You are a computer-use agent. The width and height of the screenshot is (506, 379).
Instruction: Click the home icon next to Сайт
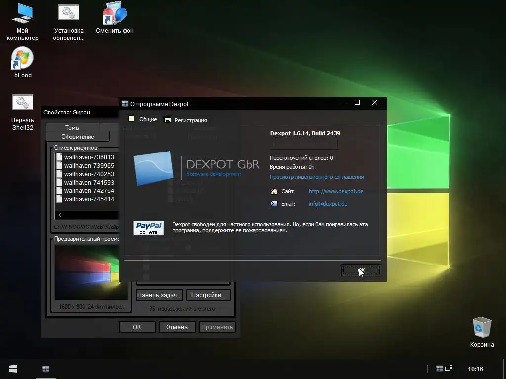tap(274, 191)
